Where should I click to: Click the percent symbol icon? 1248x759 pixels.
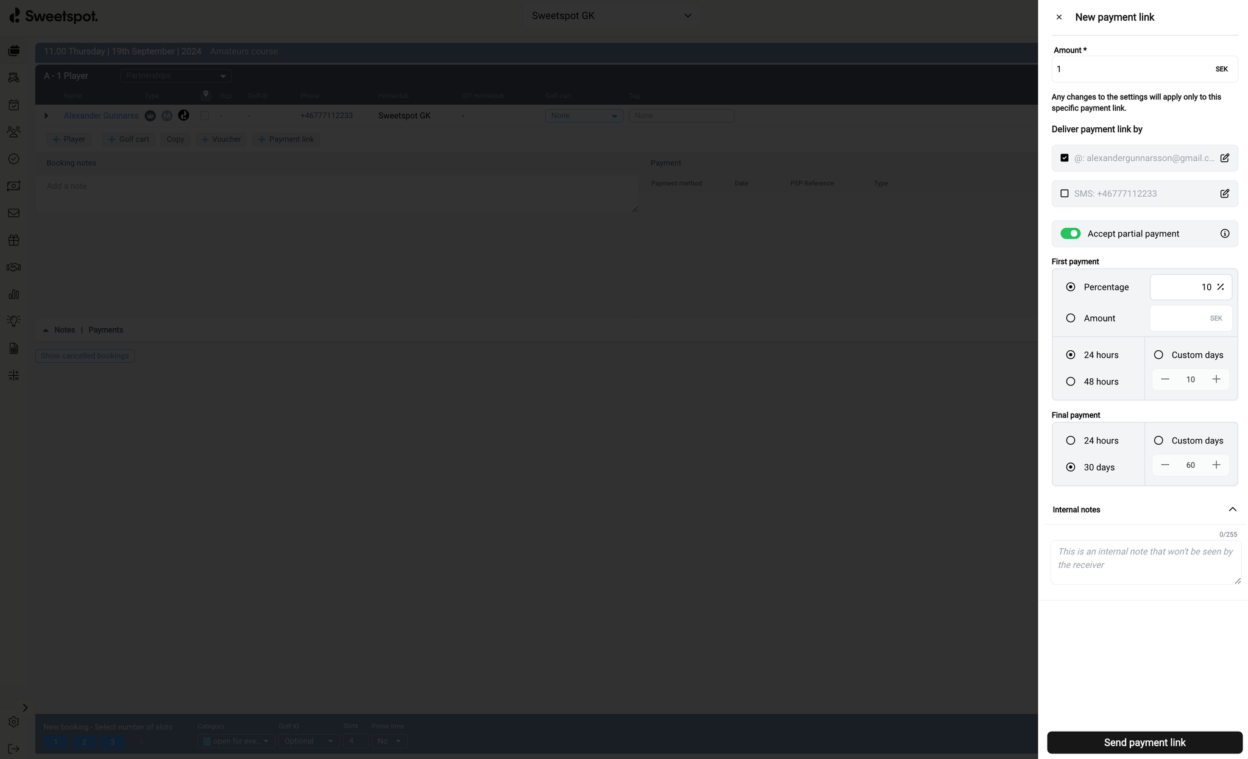(x=1220, y=287)
